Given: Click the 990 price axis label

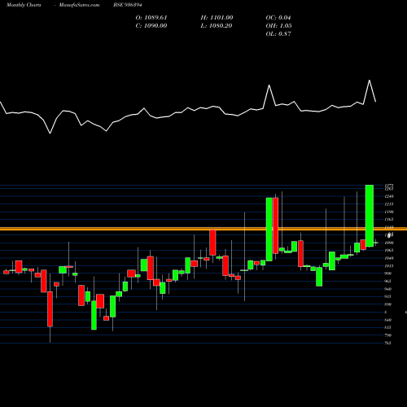Looking at the screenshot, I should pos(388,274).
